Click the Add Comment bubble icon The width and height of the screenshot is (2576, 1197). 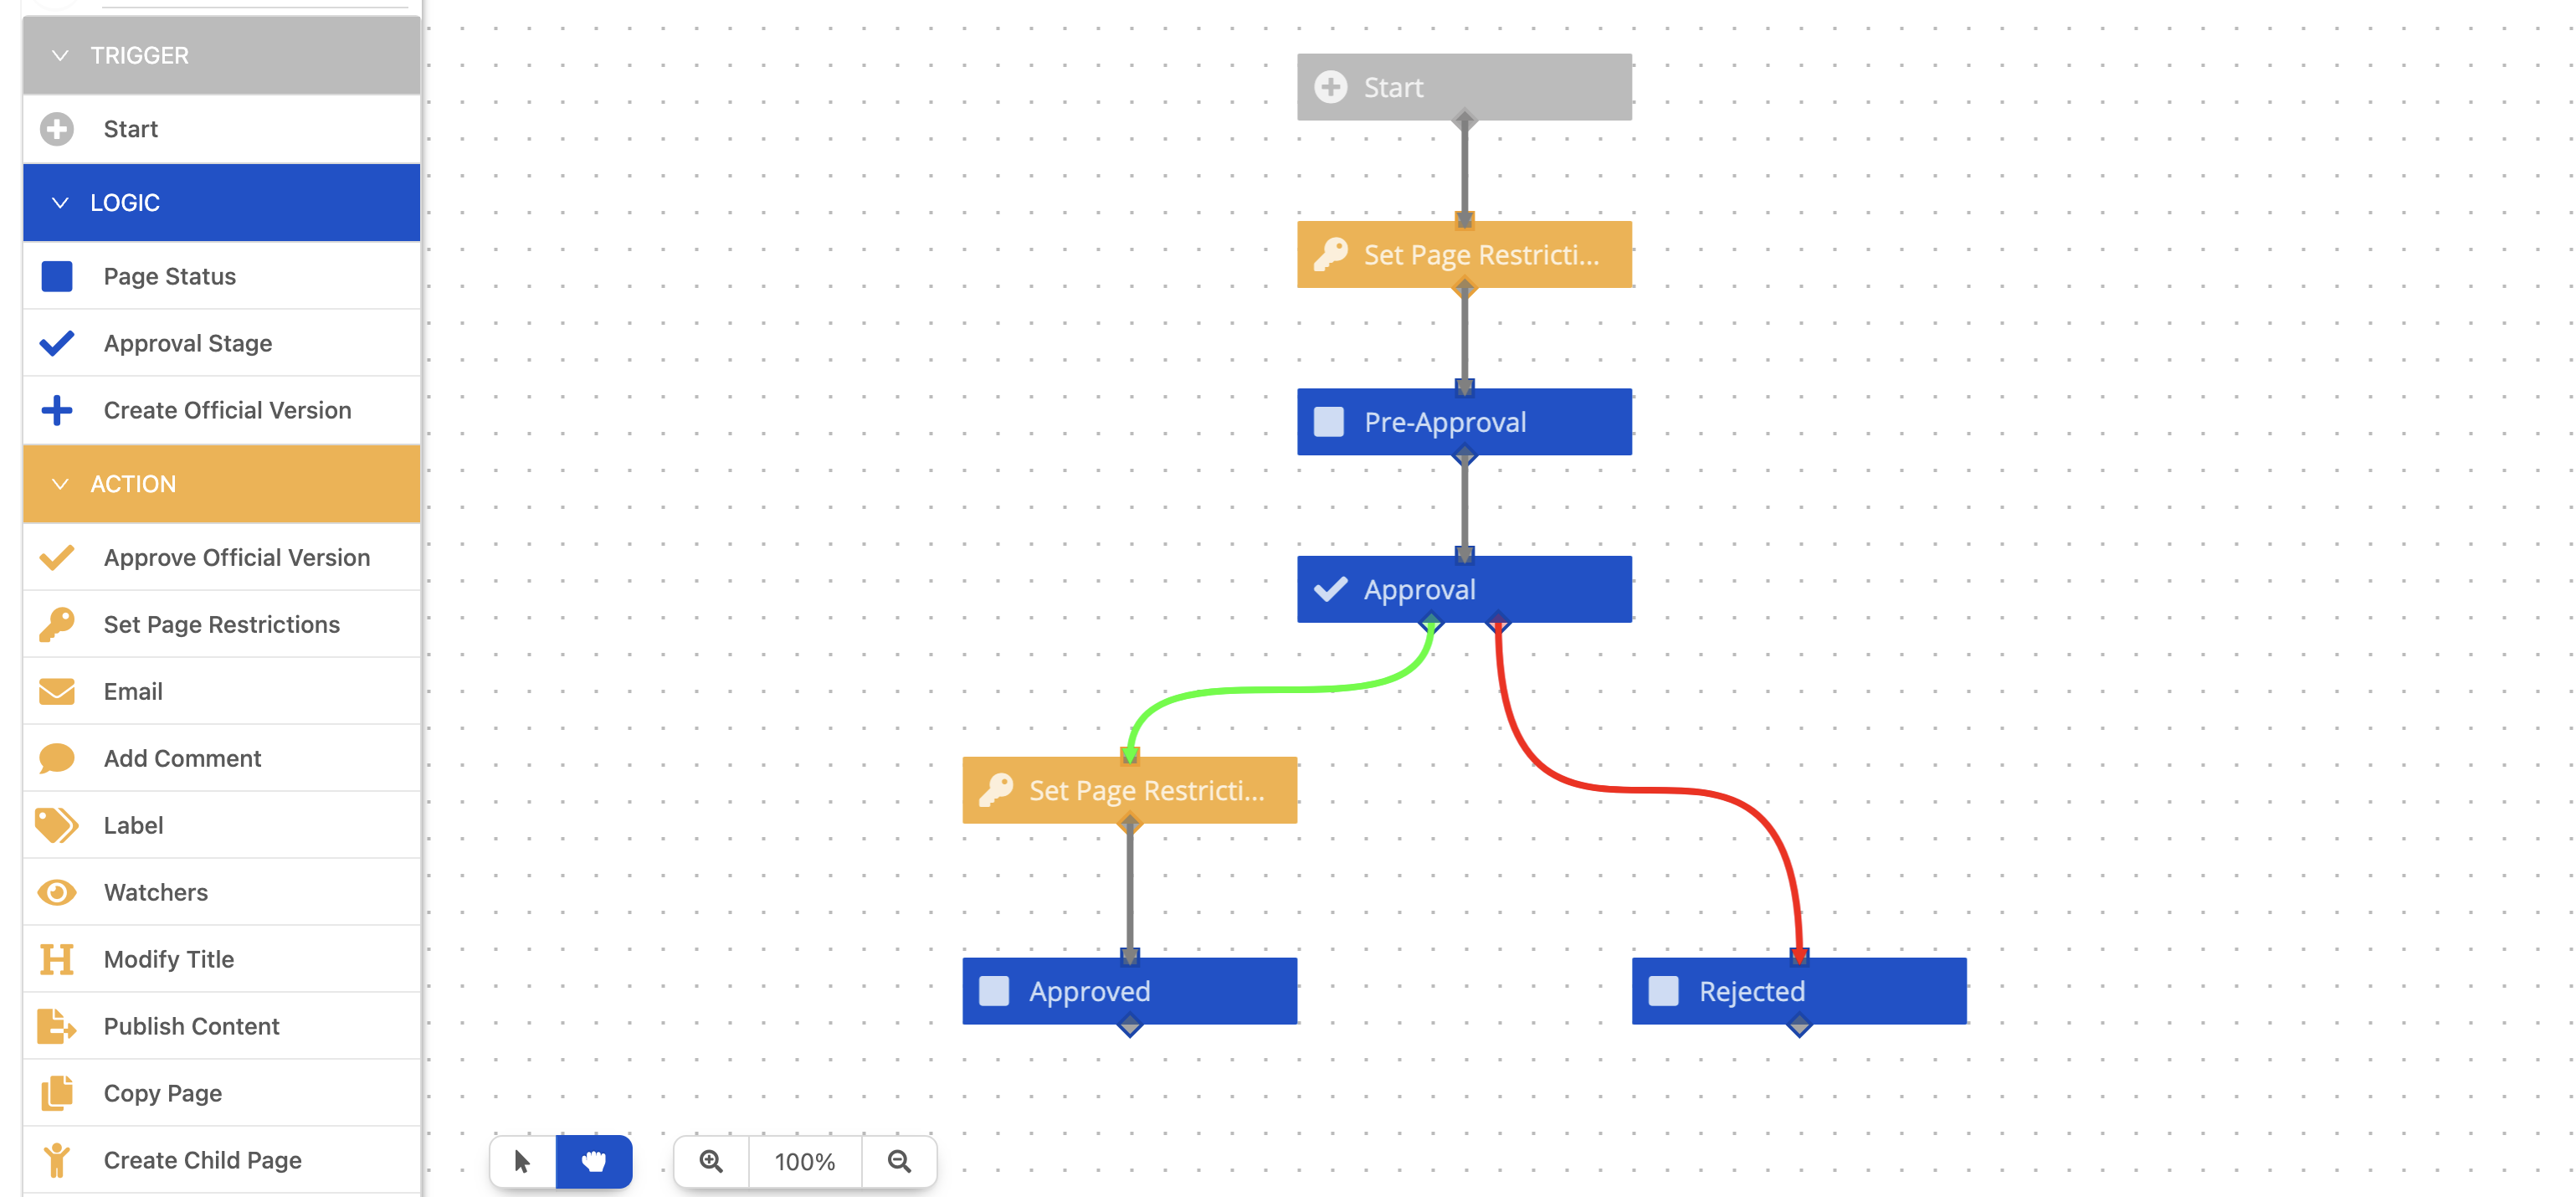[57, 758]
